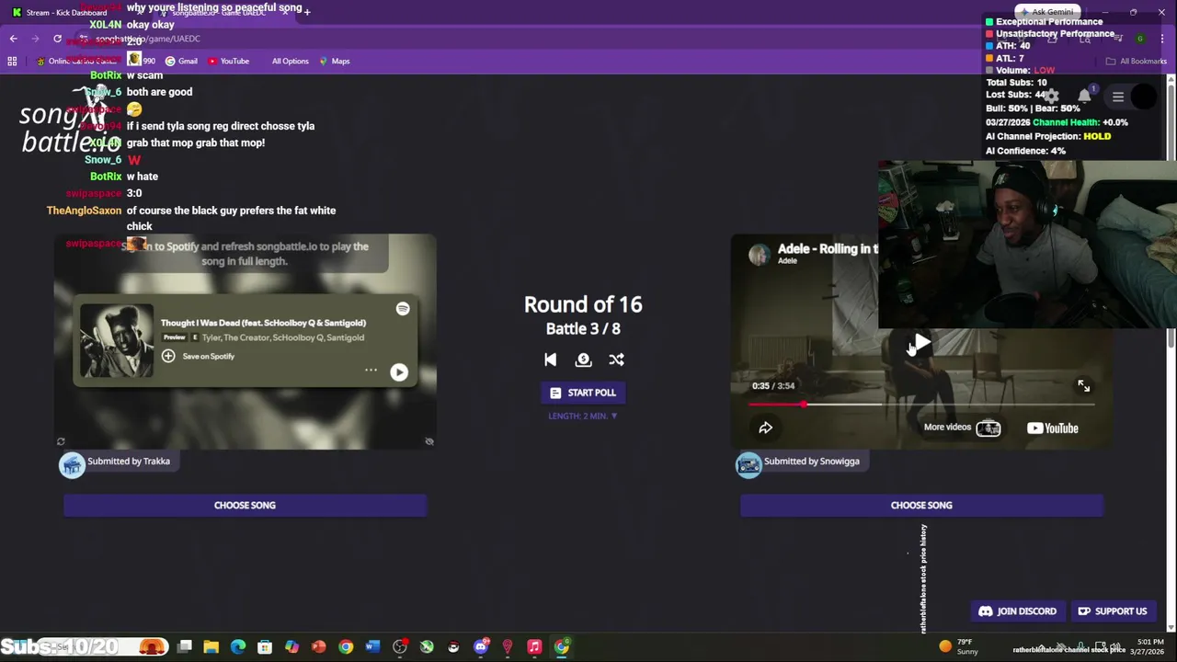This screenshot has height=662, width=1177.
Task: Open the user profile avatar in site header
Action: pos(1145,97)
